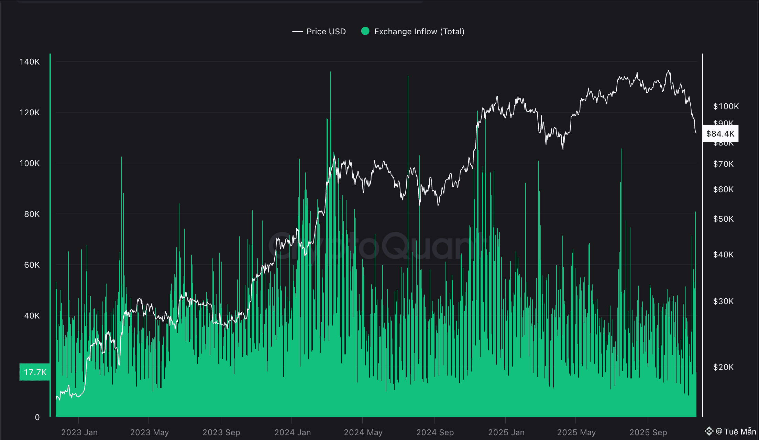Toggle the Price USD legend item
Screen dimensions: 759x440
[x=326, y=32]
